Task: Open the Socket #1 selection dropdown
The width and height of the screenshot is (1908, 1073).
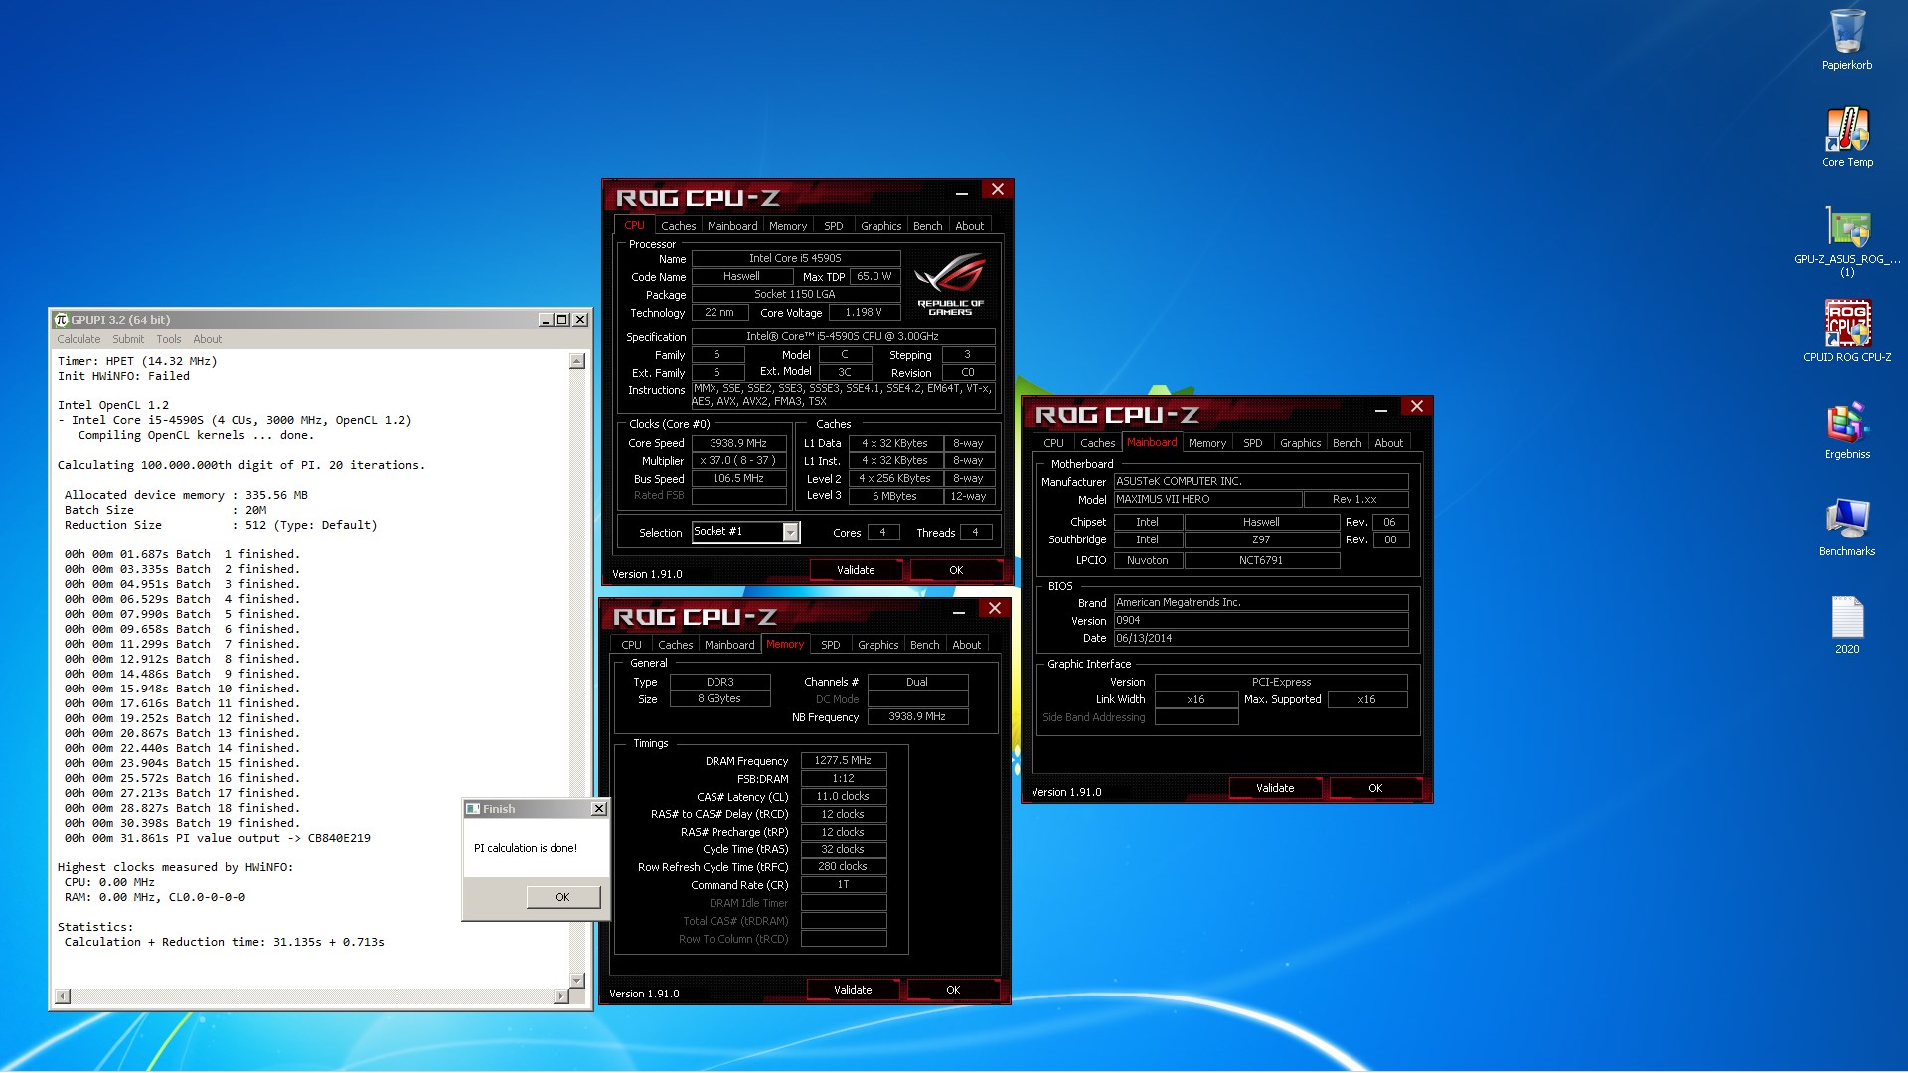Action: pyautogui.click(x=791, y=533)
